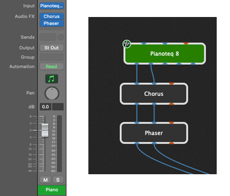Click the green music note instrument icon
Screen dimensions: 230x196
52,79
